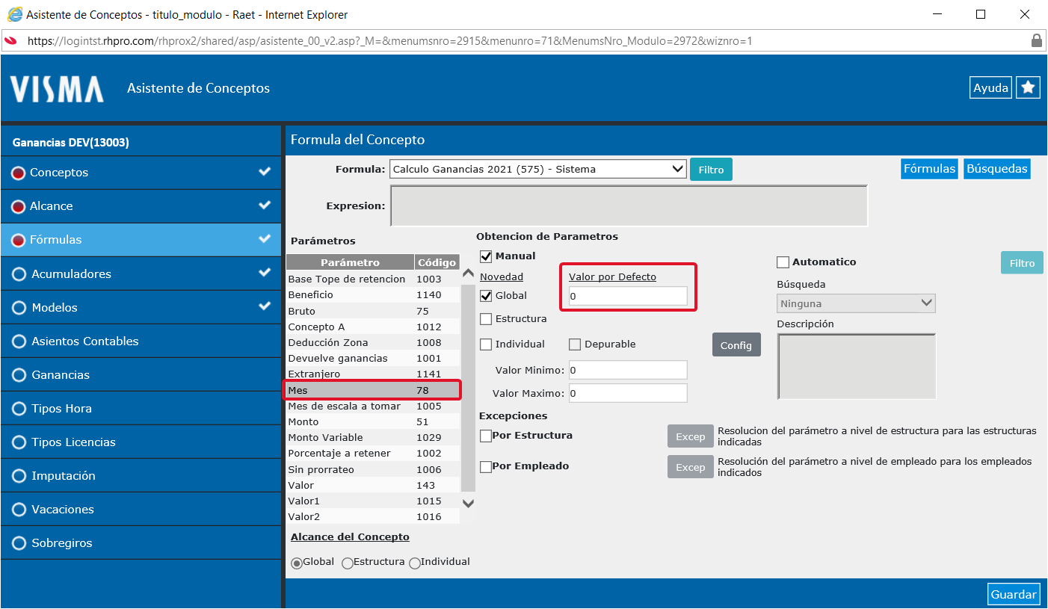Open the Búsqueda dropdown

coord(856,303)
